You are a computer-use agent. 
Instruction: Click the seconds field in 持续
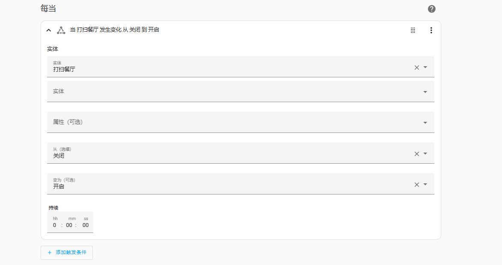click(86, 225)
